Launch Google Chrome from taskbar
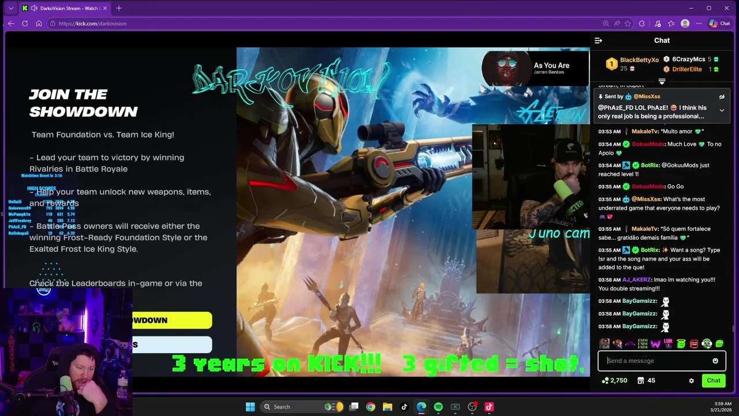This screenshot has width=739, height=416. click(371, 407)
